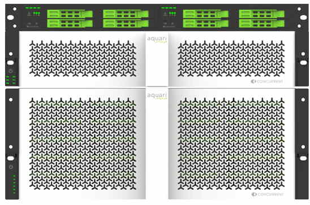Click the second green drive tray, top row
This screenshot has width=310, height=205.
click(126, 14)
